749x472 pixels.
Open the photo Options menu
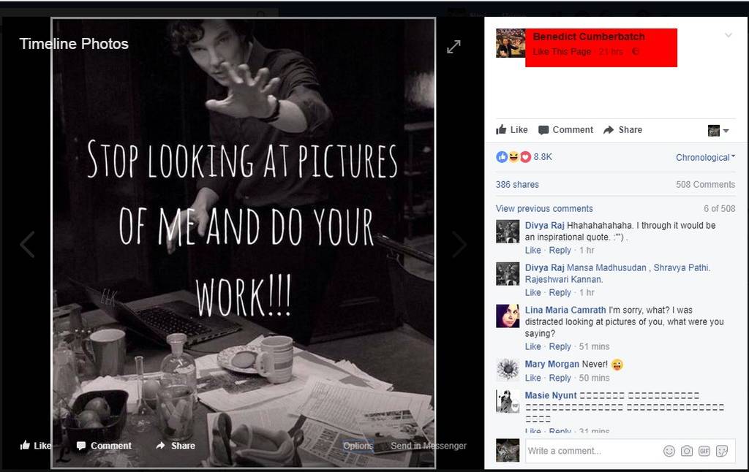point(358,446)
